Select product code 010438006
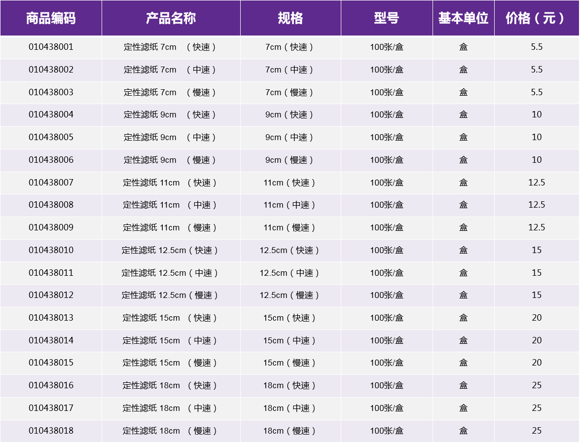Screen dimensions: 580x443 click(x=51, y=160)
